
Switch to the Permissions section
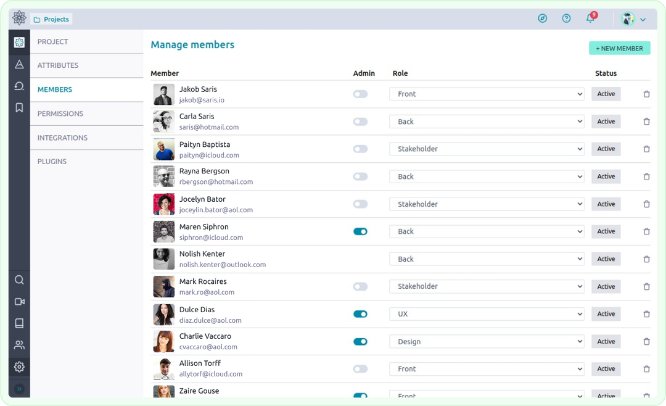(x=60, y=114)
